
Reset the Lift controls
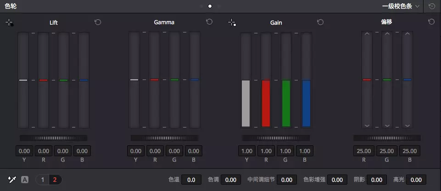[98, 22]
